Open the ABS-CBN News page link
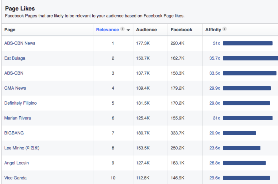The image size is (278, 184). 19,43
